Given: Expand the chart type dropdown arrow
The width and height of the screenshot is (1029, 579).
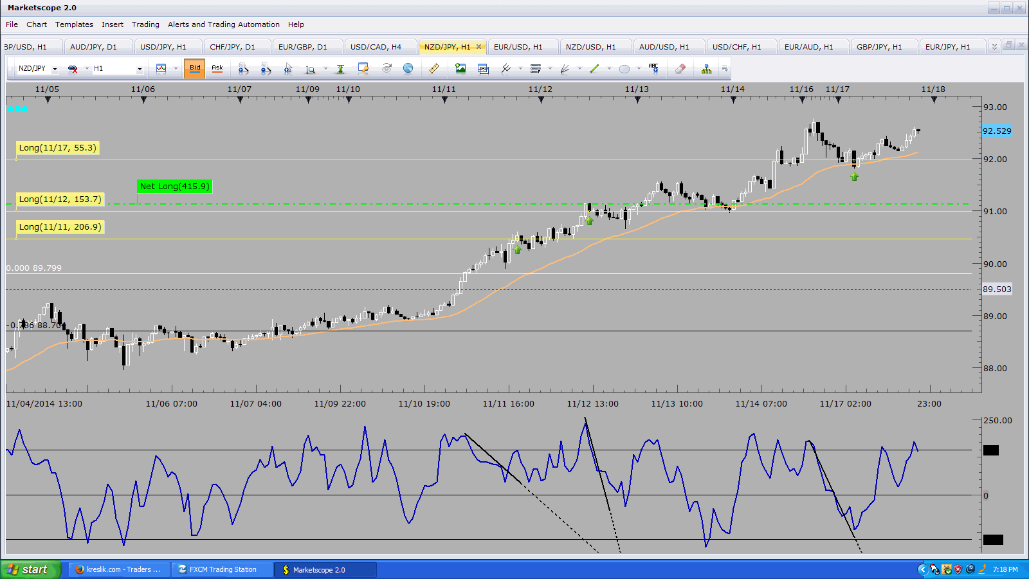Looking at the screenshot, I should [x=176, y=69].
